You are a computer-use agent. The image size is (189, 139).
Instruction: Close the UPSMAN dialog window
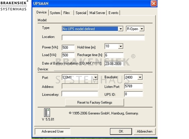154,3
